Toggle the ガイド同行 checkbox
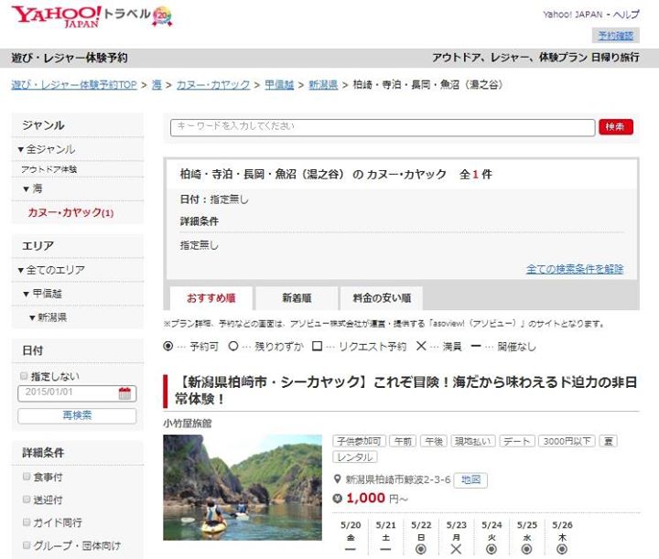The width and height of the screenshot is (659, 559). pyautogui.click(x=27, y=522)
